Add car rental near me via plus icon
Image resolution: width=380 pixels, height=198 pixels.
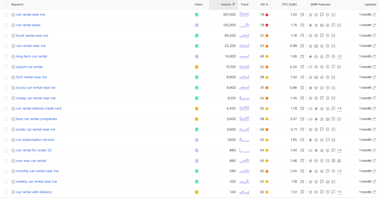point(13,15)
